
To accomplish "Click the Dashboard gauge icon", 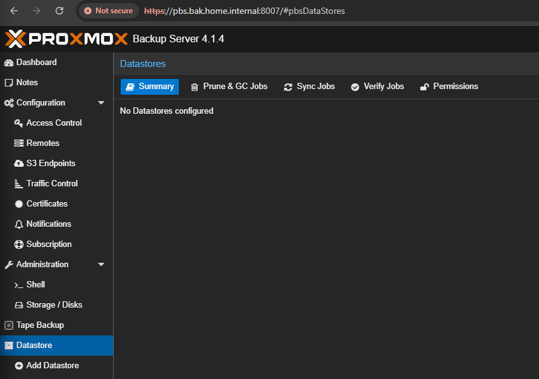I will [9, 63].
